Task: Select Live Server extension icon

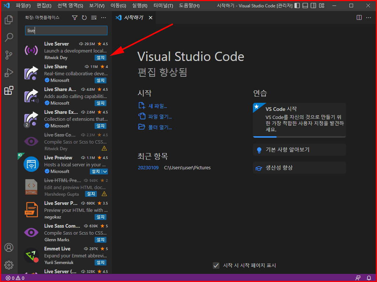Action: 31,50
